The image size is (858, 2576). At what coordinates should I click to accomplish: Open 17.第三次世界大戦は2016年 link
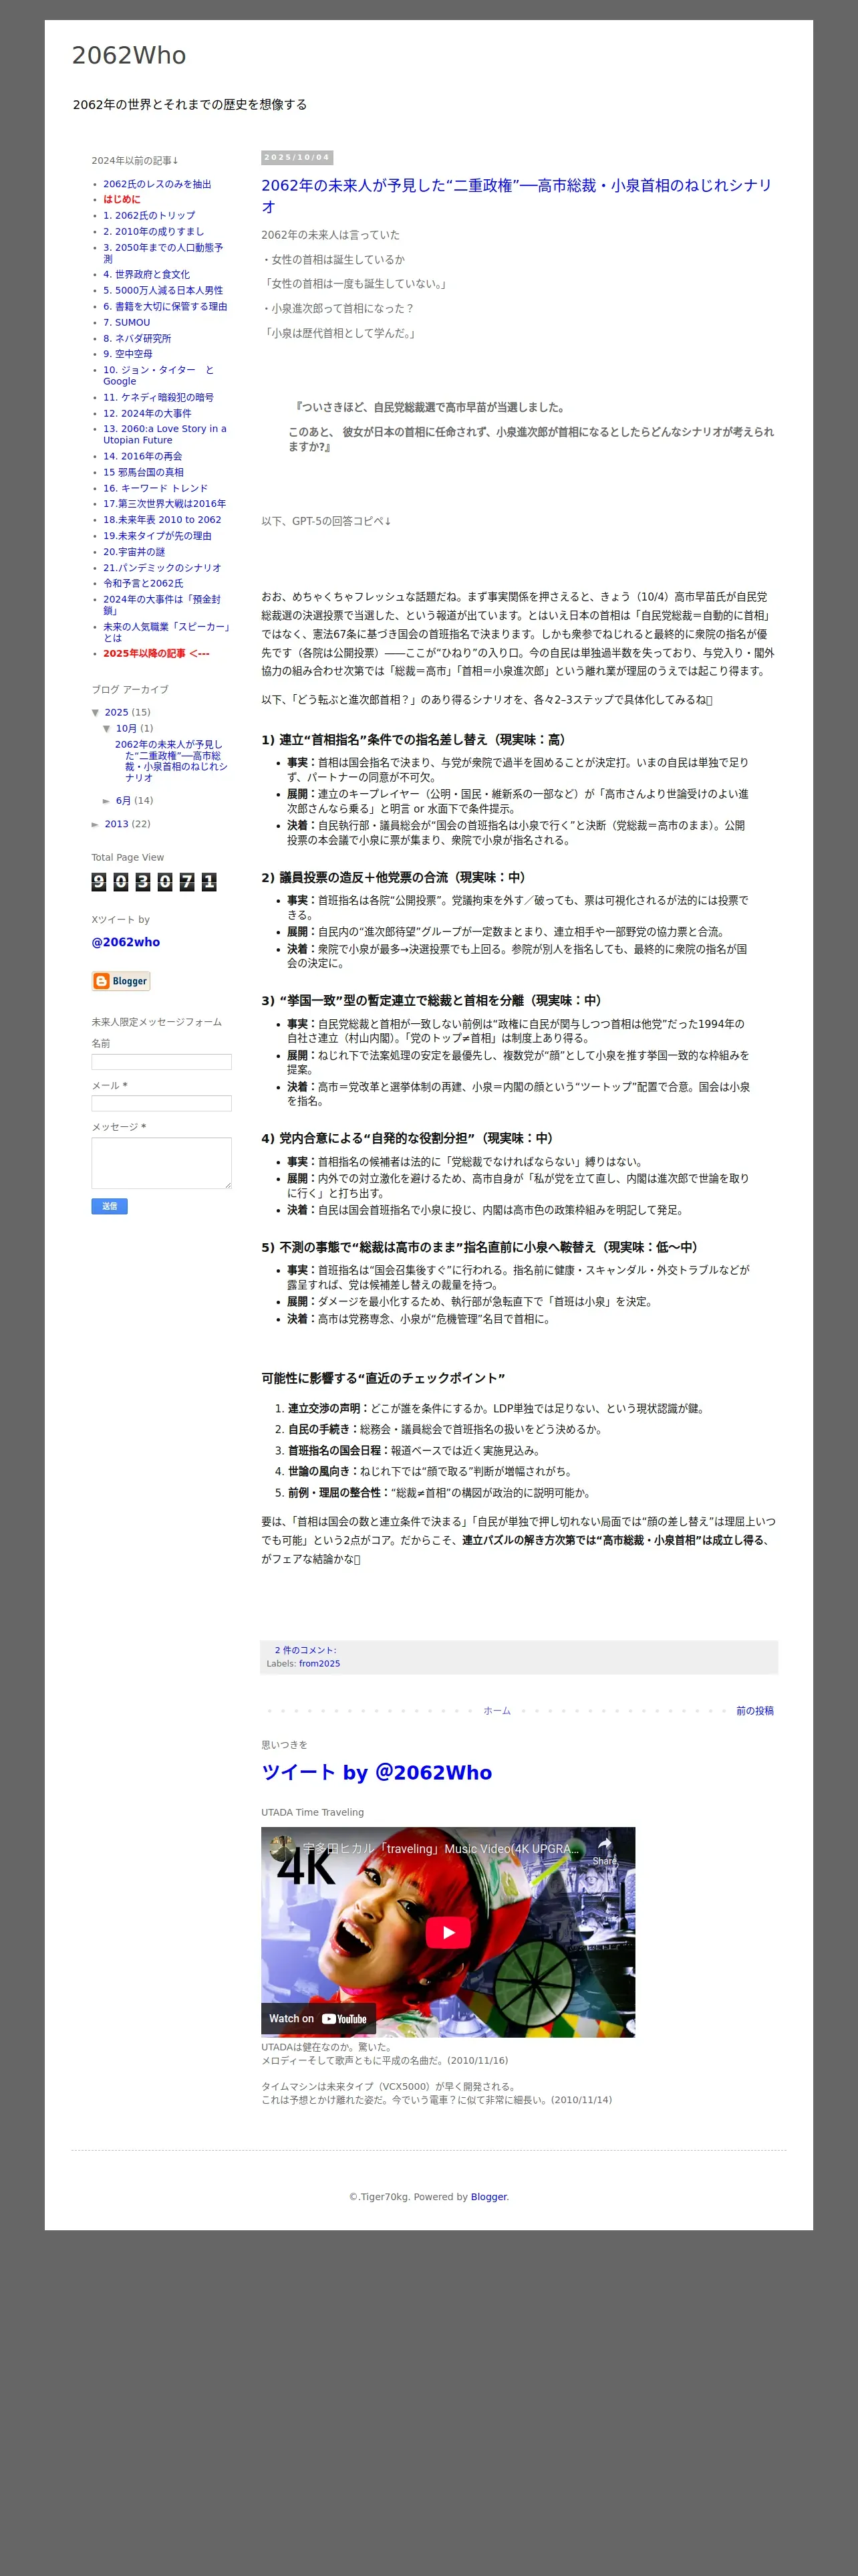[164, 503]
